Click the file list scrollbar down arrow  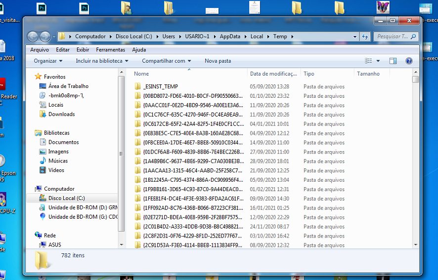415,245
